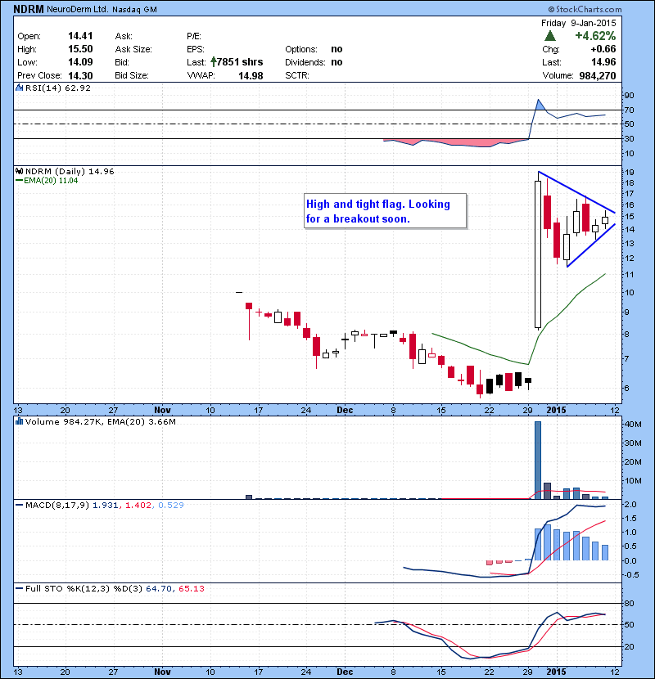
Task: Click the Friday 9-Jan-2015 date
Action: [x=578, y=23]
